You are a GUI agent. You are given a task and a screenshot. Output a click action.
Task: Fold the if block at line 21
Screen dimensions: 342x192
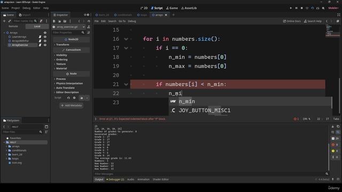coord(126,84)
